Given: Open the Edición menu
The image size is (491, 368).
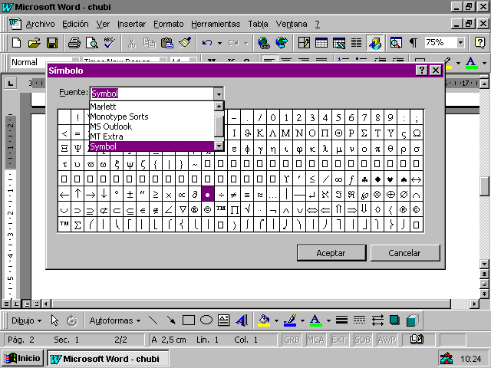Looking at the screenshot, I should 75,24.
